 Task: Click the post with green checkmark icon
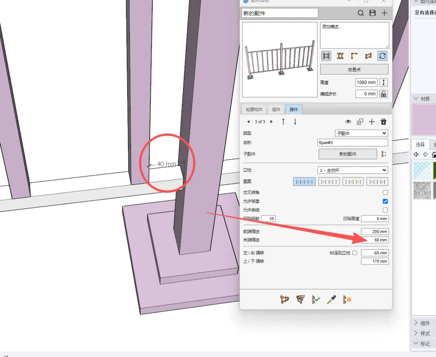tap(316, 300)
